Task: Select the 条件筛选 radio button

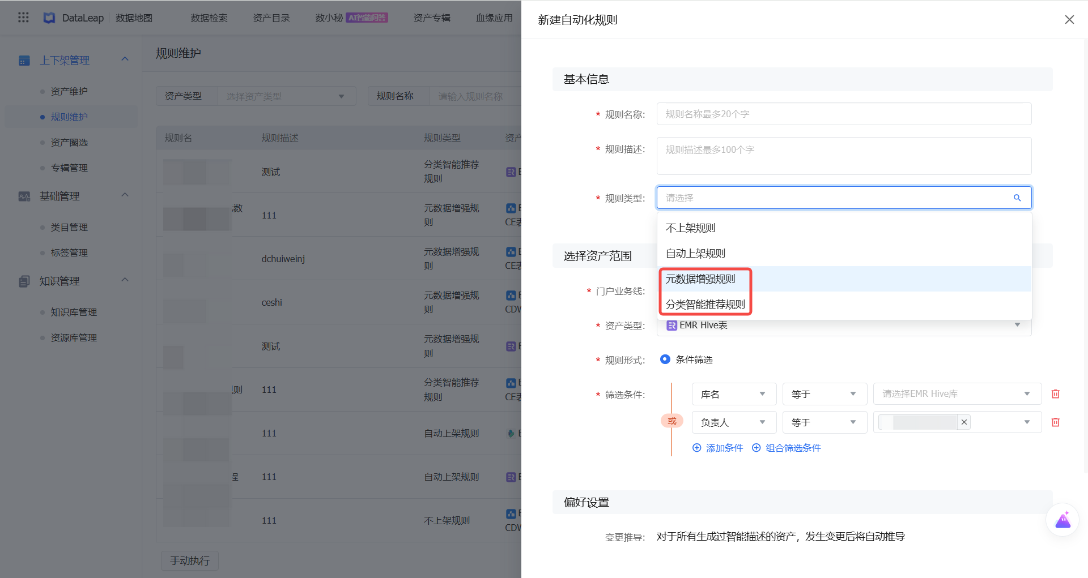Action: [665, 359]
